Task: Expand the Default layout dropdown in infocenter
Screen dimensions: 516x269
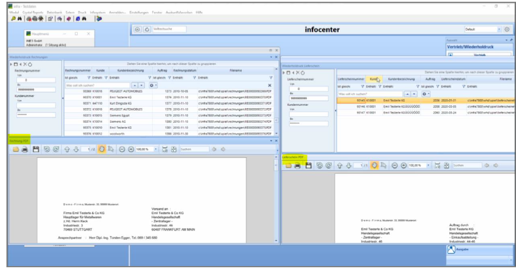Action: pos(499,29)
